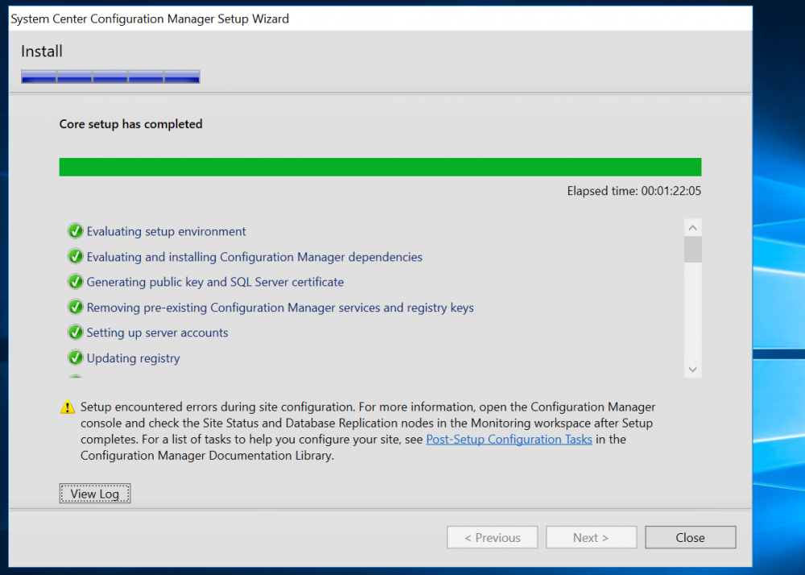805x575 pixels.
Task: Click the 'Elapsed time: 00:01:22:05' text
Action: tap(634, 191)
